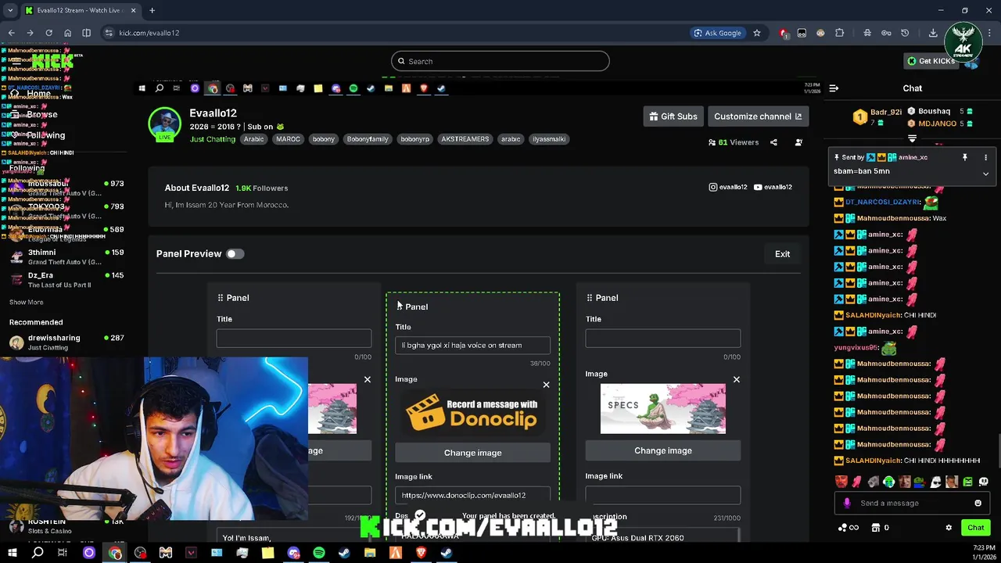Focus the Kick search field
The image size is (1001, 563).
click(x=500, y=61)
